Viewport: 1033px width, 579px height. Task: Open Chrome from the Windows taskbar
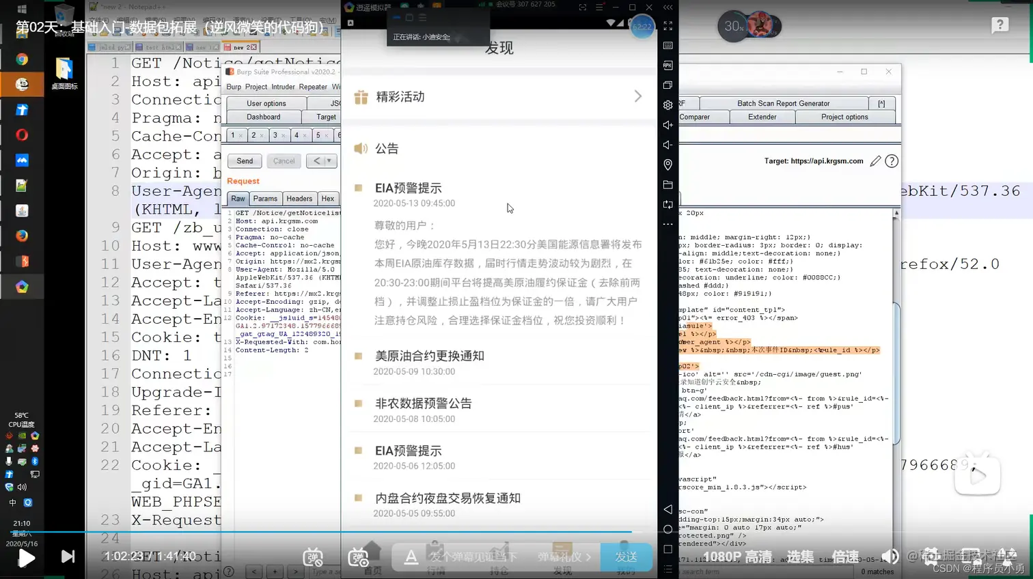pyautogui.click(x=22, y=59)
